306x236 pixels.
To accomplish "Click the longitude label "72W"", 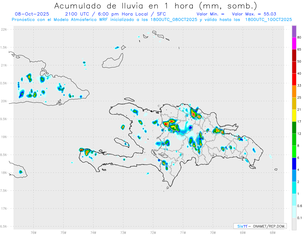I will tap(153, 232).
